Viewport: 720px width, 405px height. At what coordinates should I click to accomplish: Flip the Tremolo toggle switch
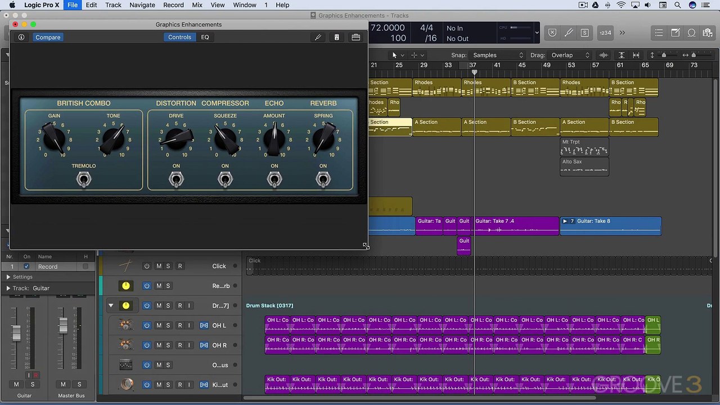coord(84,179)
